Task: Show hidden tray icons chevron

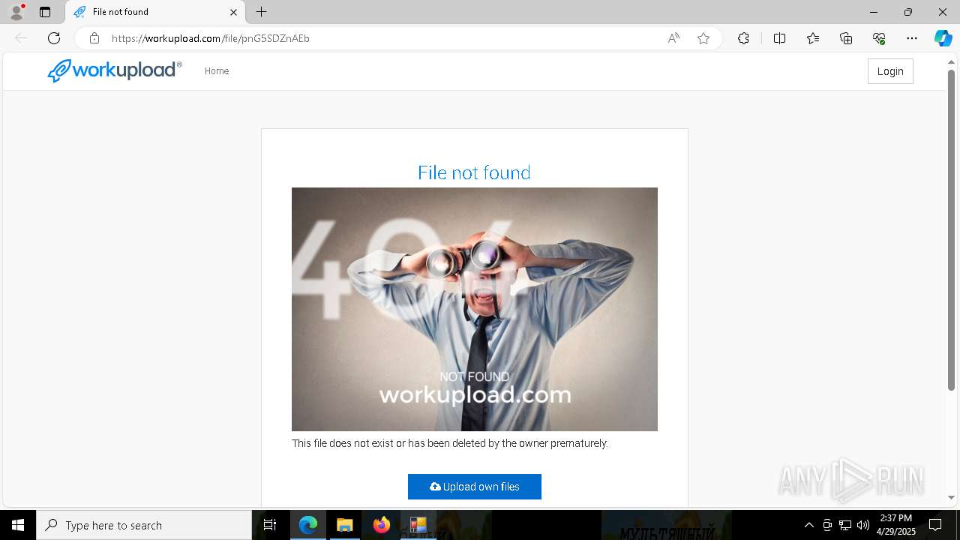Action: click(808, 525)
